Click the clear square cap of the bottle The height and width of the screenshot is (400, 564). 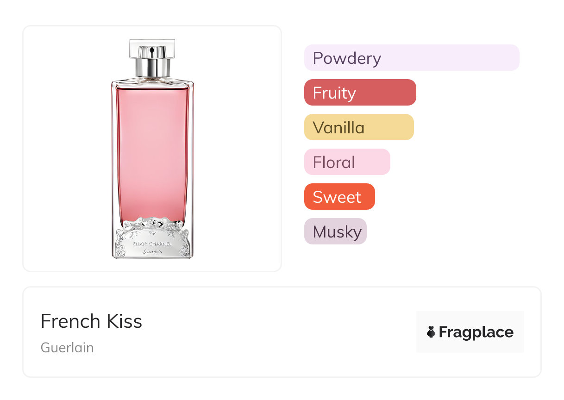(x=152, y=47)
